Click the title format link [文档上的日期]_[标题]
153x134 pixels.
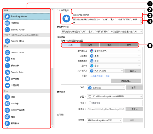100,76
